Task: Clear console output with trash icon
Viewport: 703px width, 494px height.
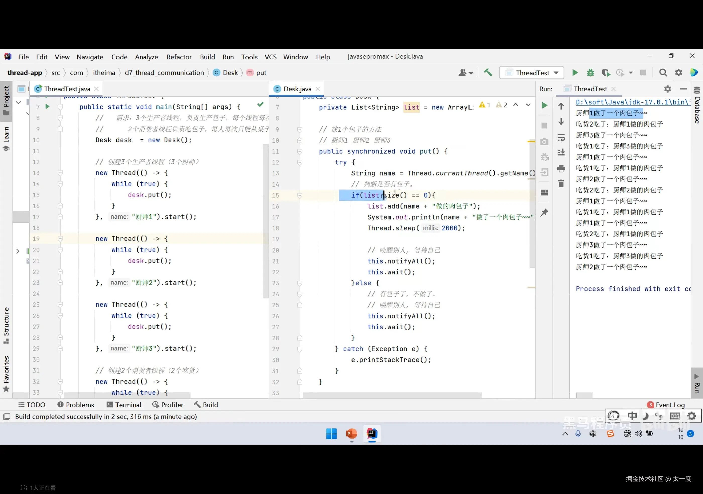Action: click(561, 184)
